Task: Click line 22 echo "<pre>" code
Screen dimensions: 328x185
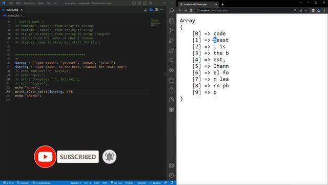Action: click(27, 87)
